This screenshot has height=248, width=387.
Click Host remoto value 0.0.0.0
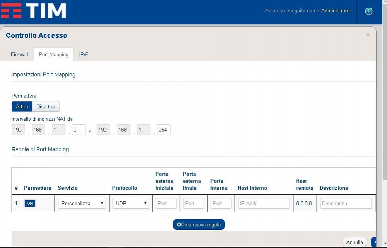pyautogui.click(x=304, y=204)
